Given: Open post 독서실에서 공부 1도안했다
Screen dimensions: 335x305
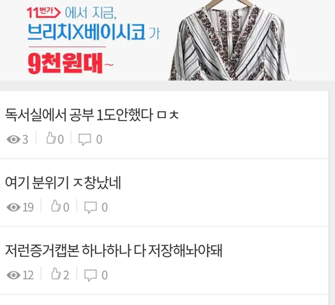Looking at the screenshot, I should tap(91, 115).
